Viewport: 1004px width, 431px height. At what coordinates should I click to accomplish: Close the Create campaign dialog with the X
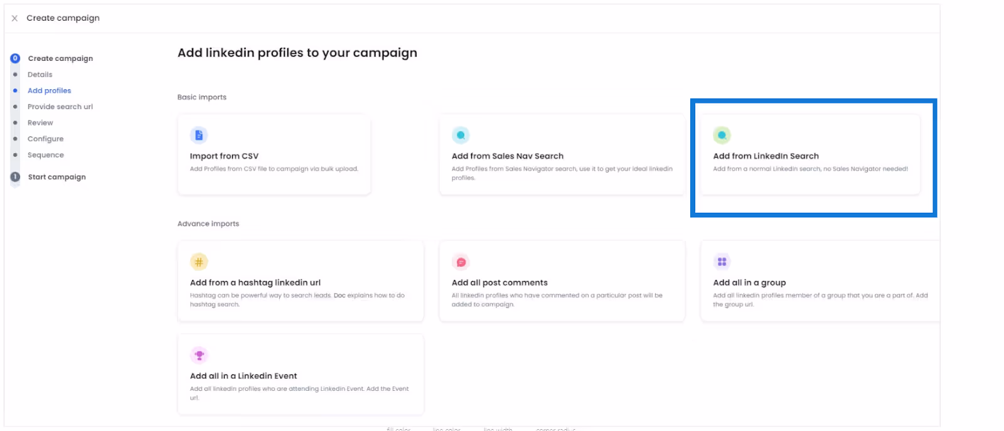(14, 18)
